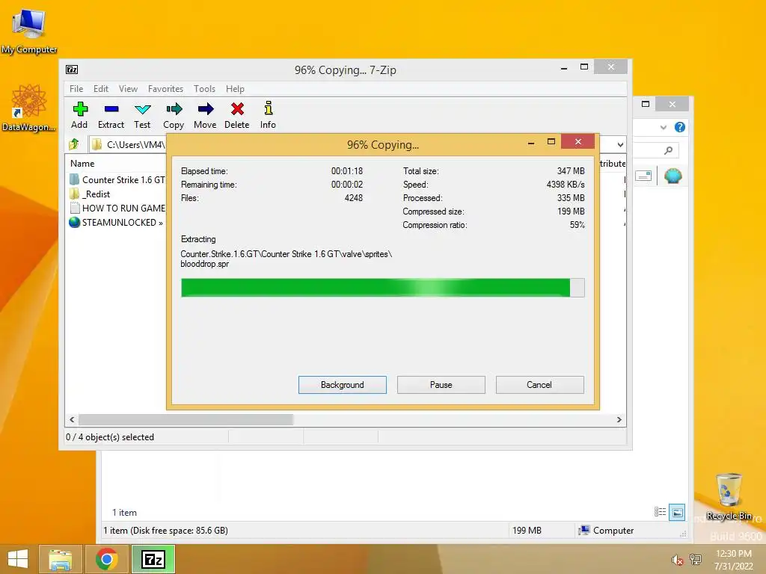Image resolution: width=766 pixels, height=574 pixels.
Task: Switch to 7-Zip taskbar button
Action: click(x=153, y=559)
